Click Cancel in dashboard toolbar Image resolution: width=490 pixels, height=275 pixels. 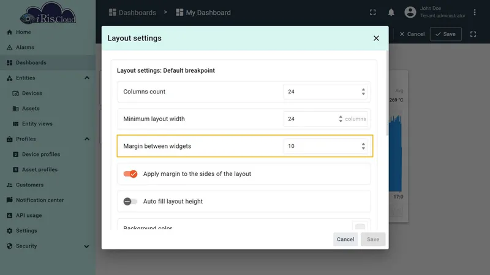[x=412, y=34]
